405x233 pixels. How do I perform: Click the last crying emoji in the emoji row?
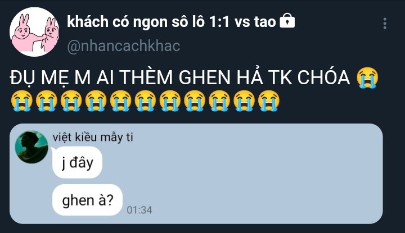pyautogui.click(x=269, y=100)
